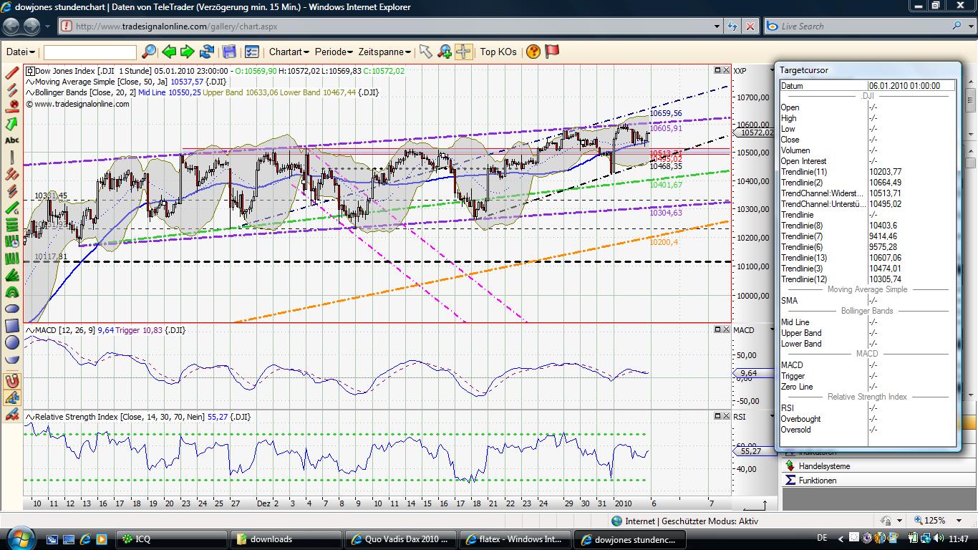Select the pointer arrow tool in toolbar
Image resolution: width=978 pixels, height=550 pixels.
pos(426,52)
